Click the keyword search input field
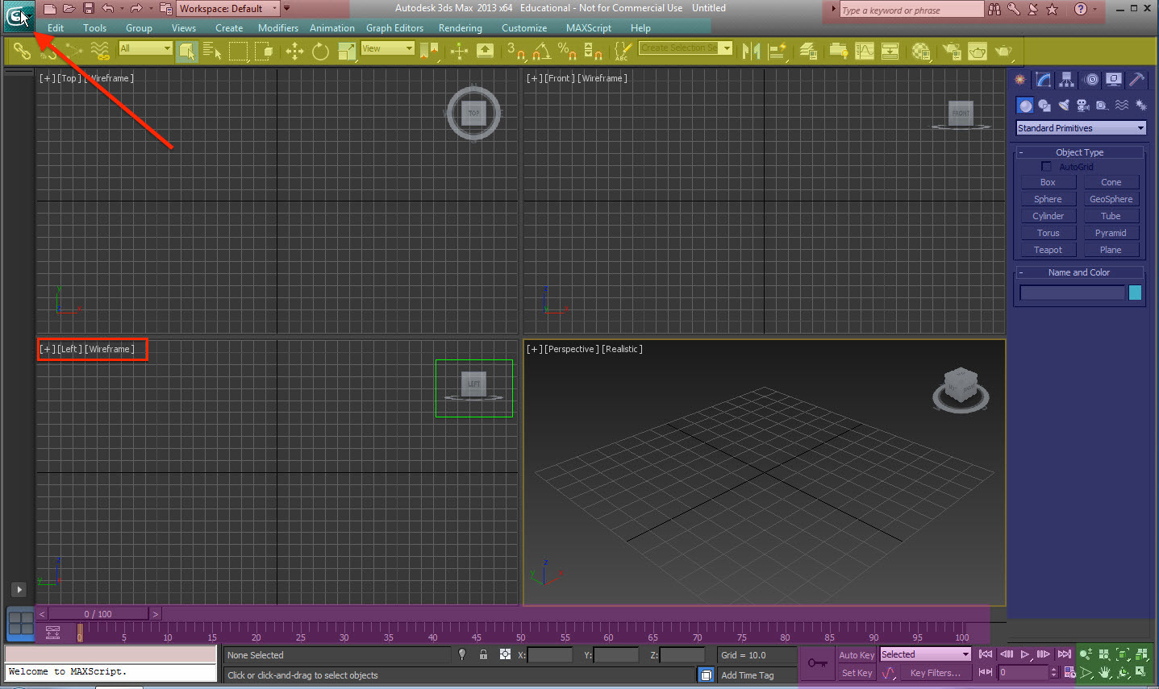The width and height of the screenshot is (1159, 689). click(911, 10)
